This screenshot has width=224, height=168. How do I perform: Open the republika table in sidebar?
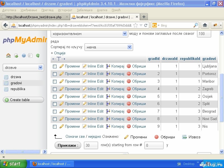click(x=18, y=89)
